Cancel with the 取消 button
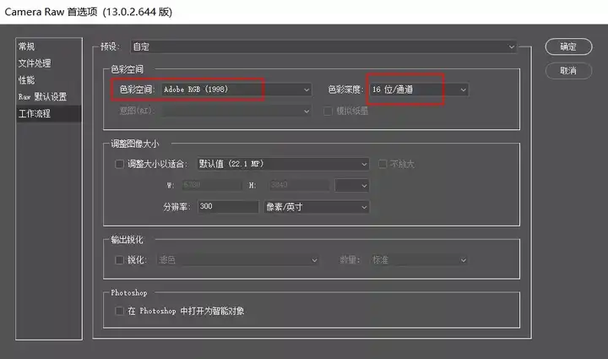This screenshot has width=608, height=359. pyautogui.click(x=568, y=71)
